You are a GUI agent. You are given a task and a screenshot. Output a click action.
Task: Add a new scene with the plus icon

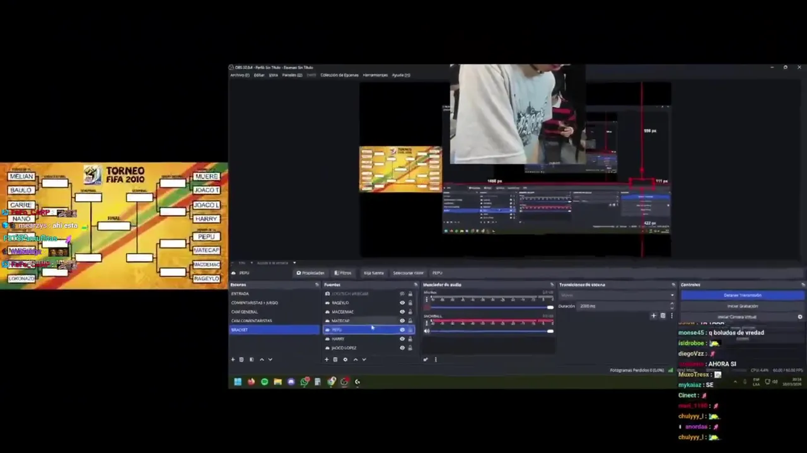pos(233,359)
